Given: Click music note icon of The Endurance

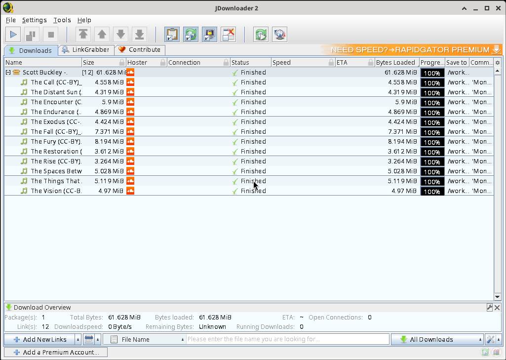Looking at the screenshot, I should coord(24,112).
